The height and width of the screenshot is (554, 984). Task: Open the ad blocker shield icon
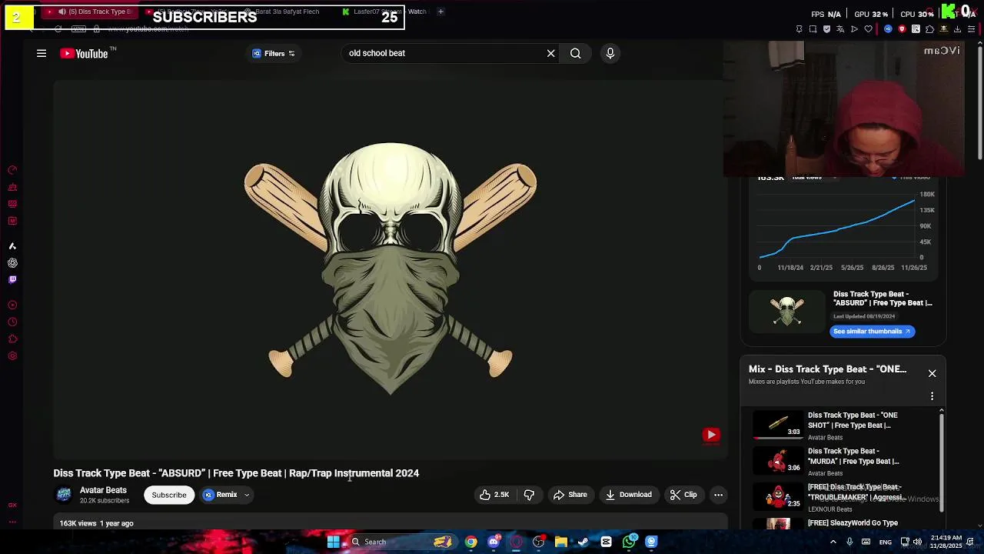(x=826, y=29)
